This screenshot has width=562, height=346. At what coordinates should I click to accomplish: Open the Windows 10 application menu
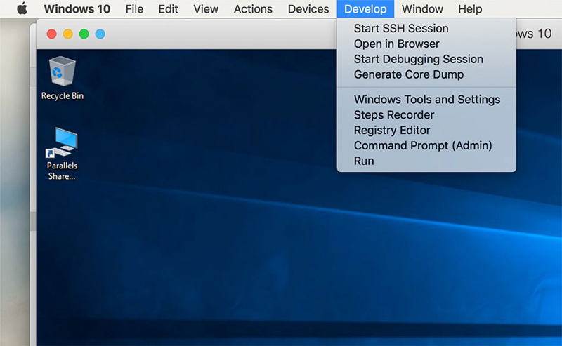tap(77, 8)
